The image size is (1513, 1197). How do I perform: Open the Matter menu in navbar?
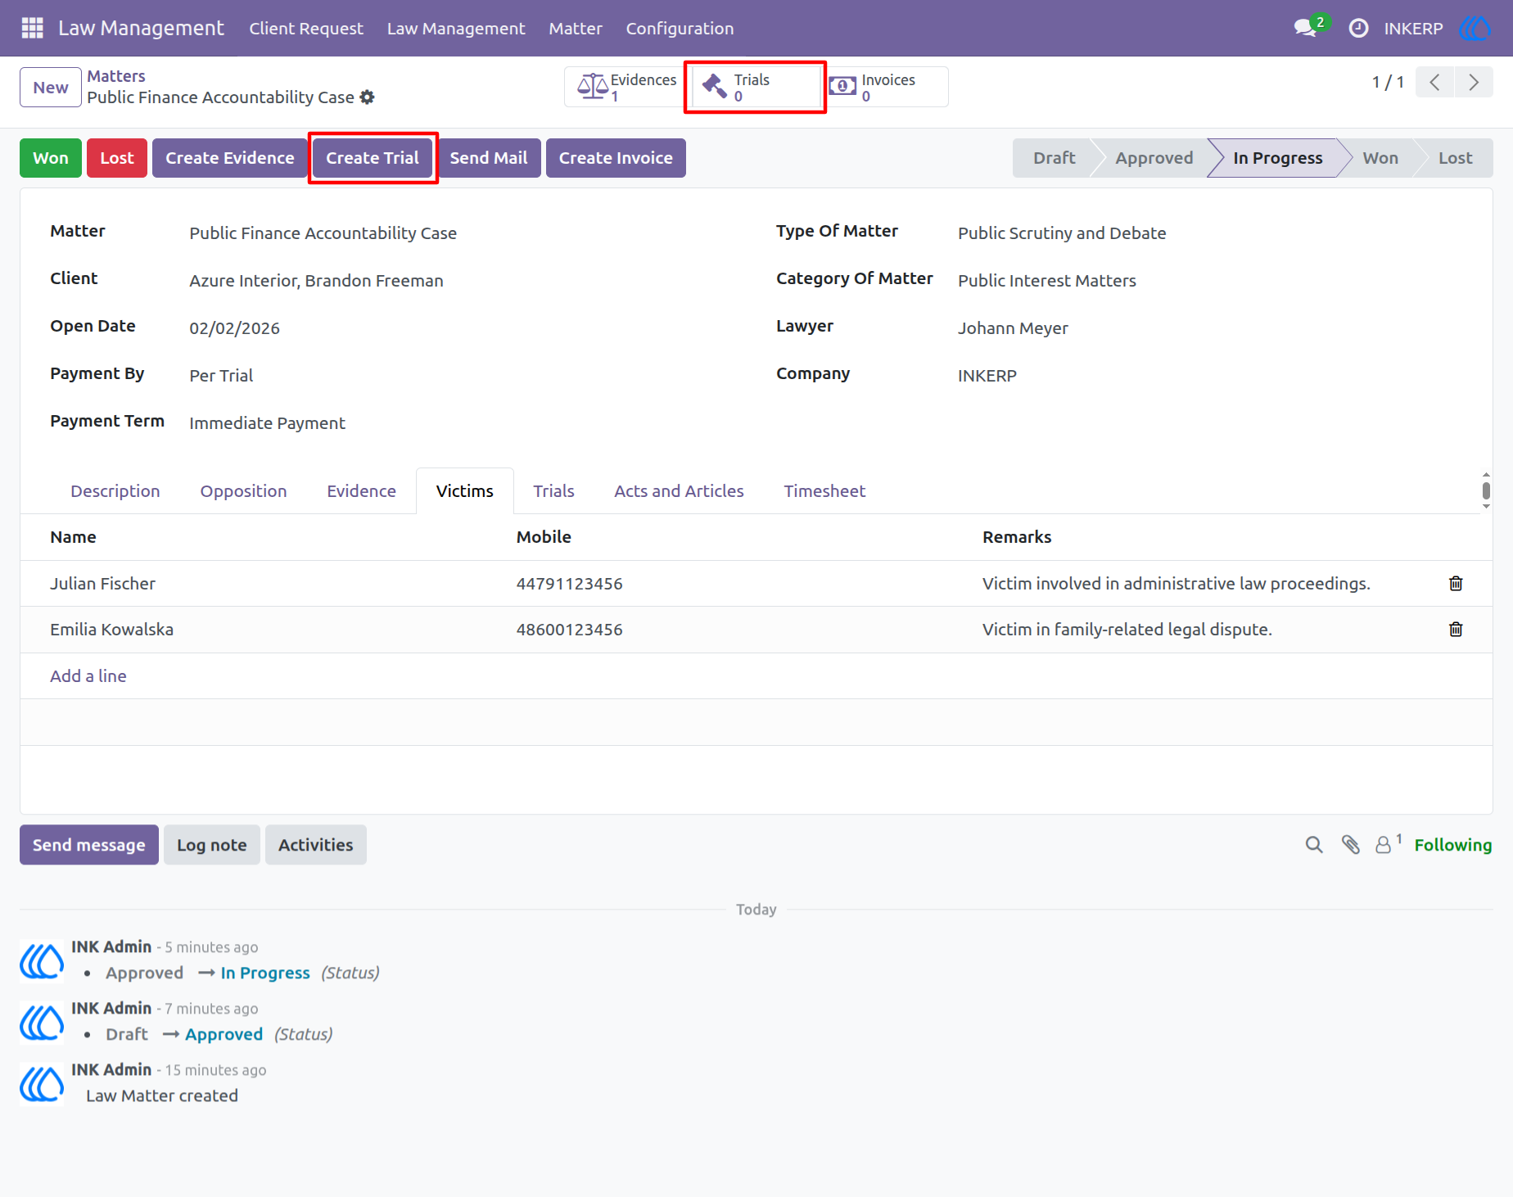[x=576, y=29]
